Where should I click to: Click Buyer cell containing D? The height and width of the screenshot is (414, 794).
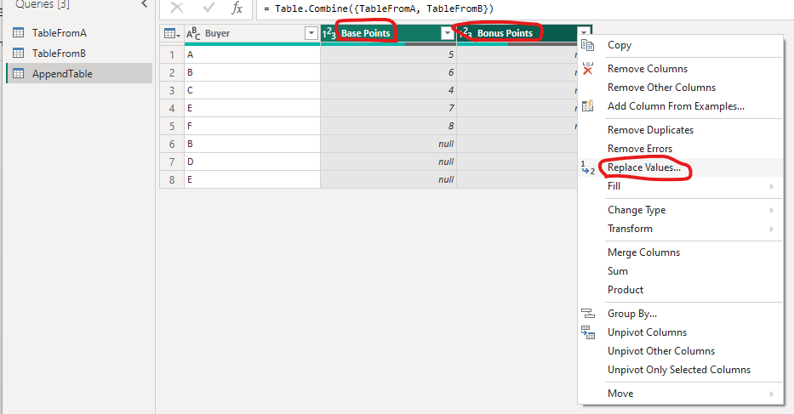[252, 162]
